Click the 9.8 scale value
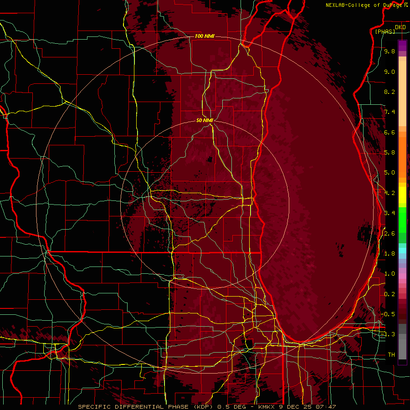The image size is (410, 410). coord(389,51)
